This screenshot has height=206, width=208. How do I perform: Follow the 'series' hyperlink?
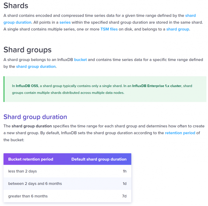click(x=65, y=22)
